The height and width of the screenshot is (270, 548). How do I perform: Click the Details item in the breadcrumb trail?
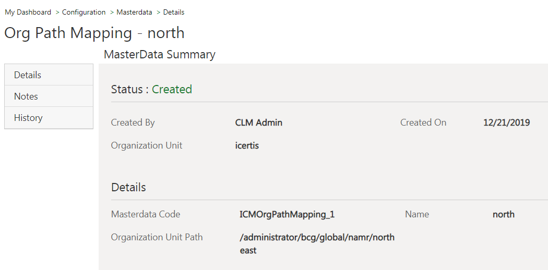coord(173,12)
